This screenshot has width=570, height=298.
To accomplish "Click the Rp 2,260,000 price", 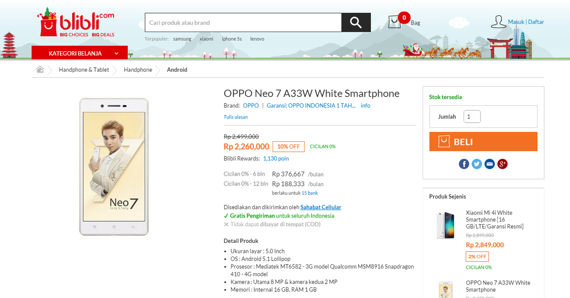I will point(246,146).
